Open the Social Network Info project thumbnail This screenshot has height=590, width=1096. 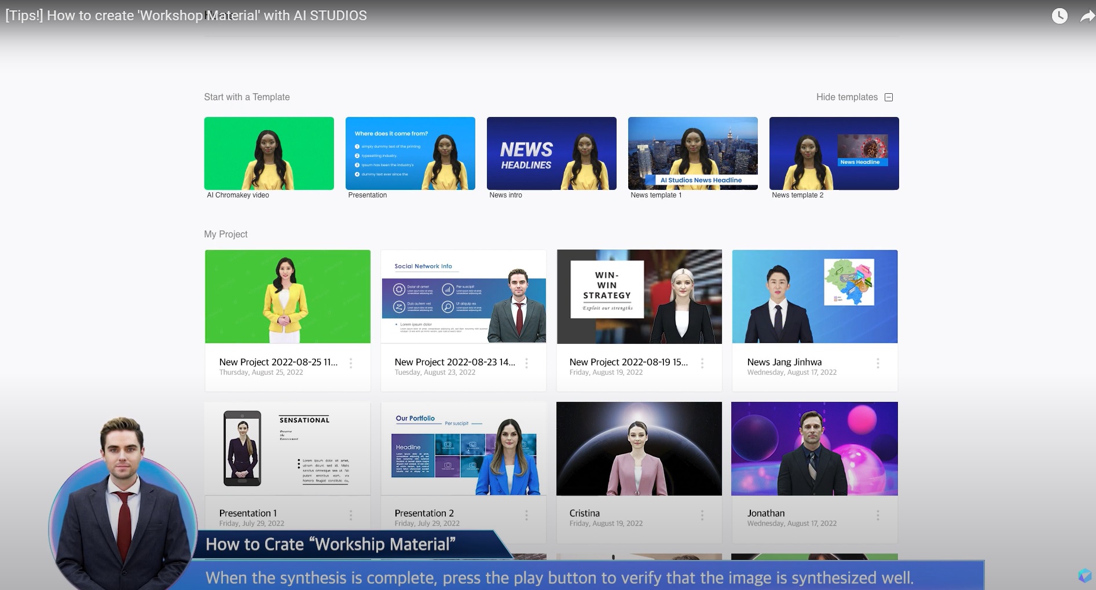tap(463, 296)
